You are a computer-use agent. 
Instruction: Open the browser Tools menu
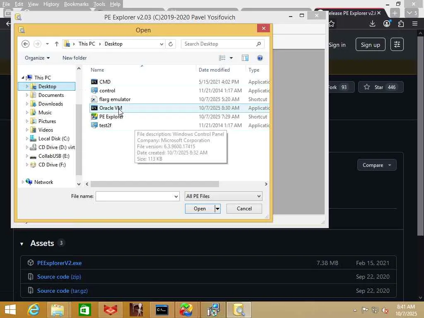(x=99, y=4)
